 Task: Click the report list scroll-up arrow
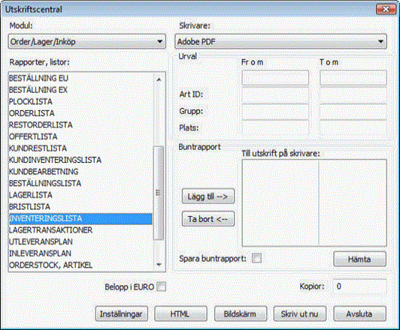(x=159, y=79)
